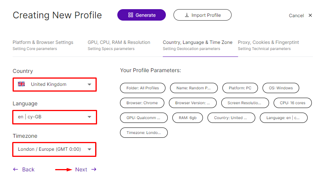Click the left arrow beside Back
This screenshot has width=321, height=179.
click(x=15, y=169)
